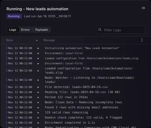Expand the 'File detected' log row
The image size is (151, 128).
click(x=38, y=87)
